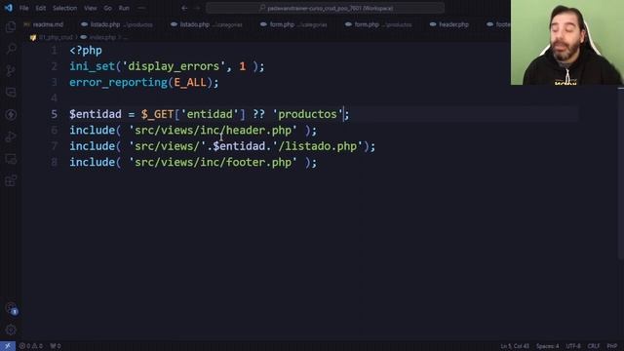Click E_ALL constant on line 3
Screen dimensions: 624x351
(x=190, y=82)
